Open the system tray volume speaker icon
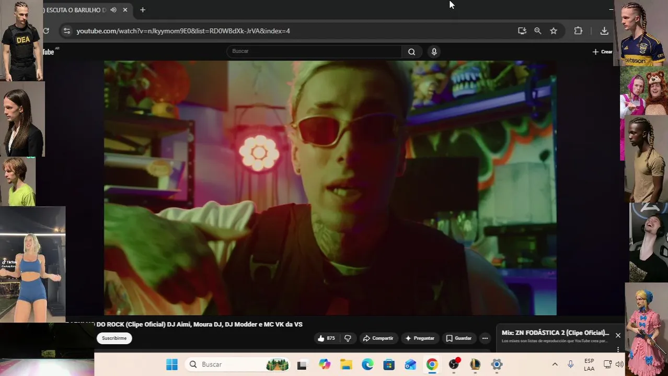 click(x=619, y=365)
